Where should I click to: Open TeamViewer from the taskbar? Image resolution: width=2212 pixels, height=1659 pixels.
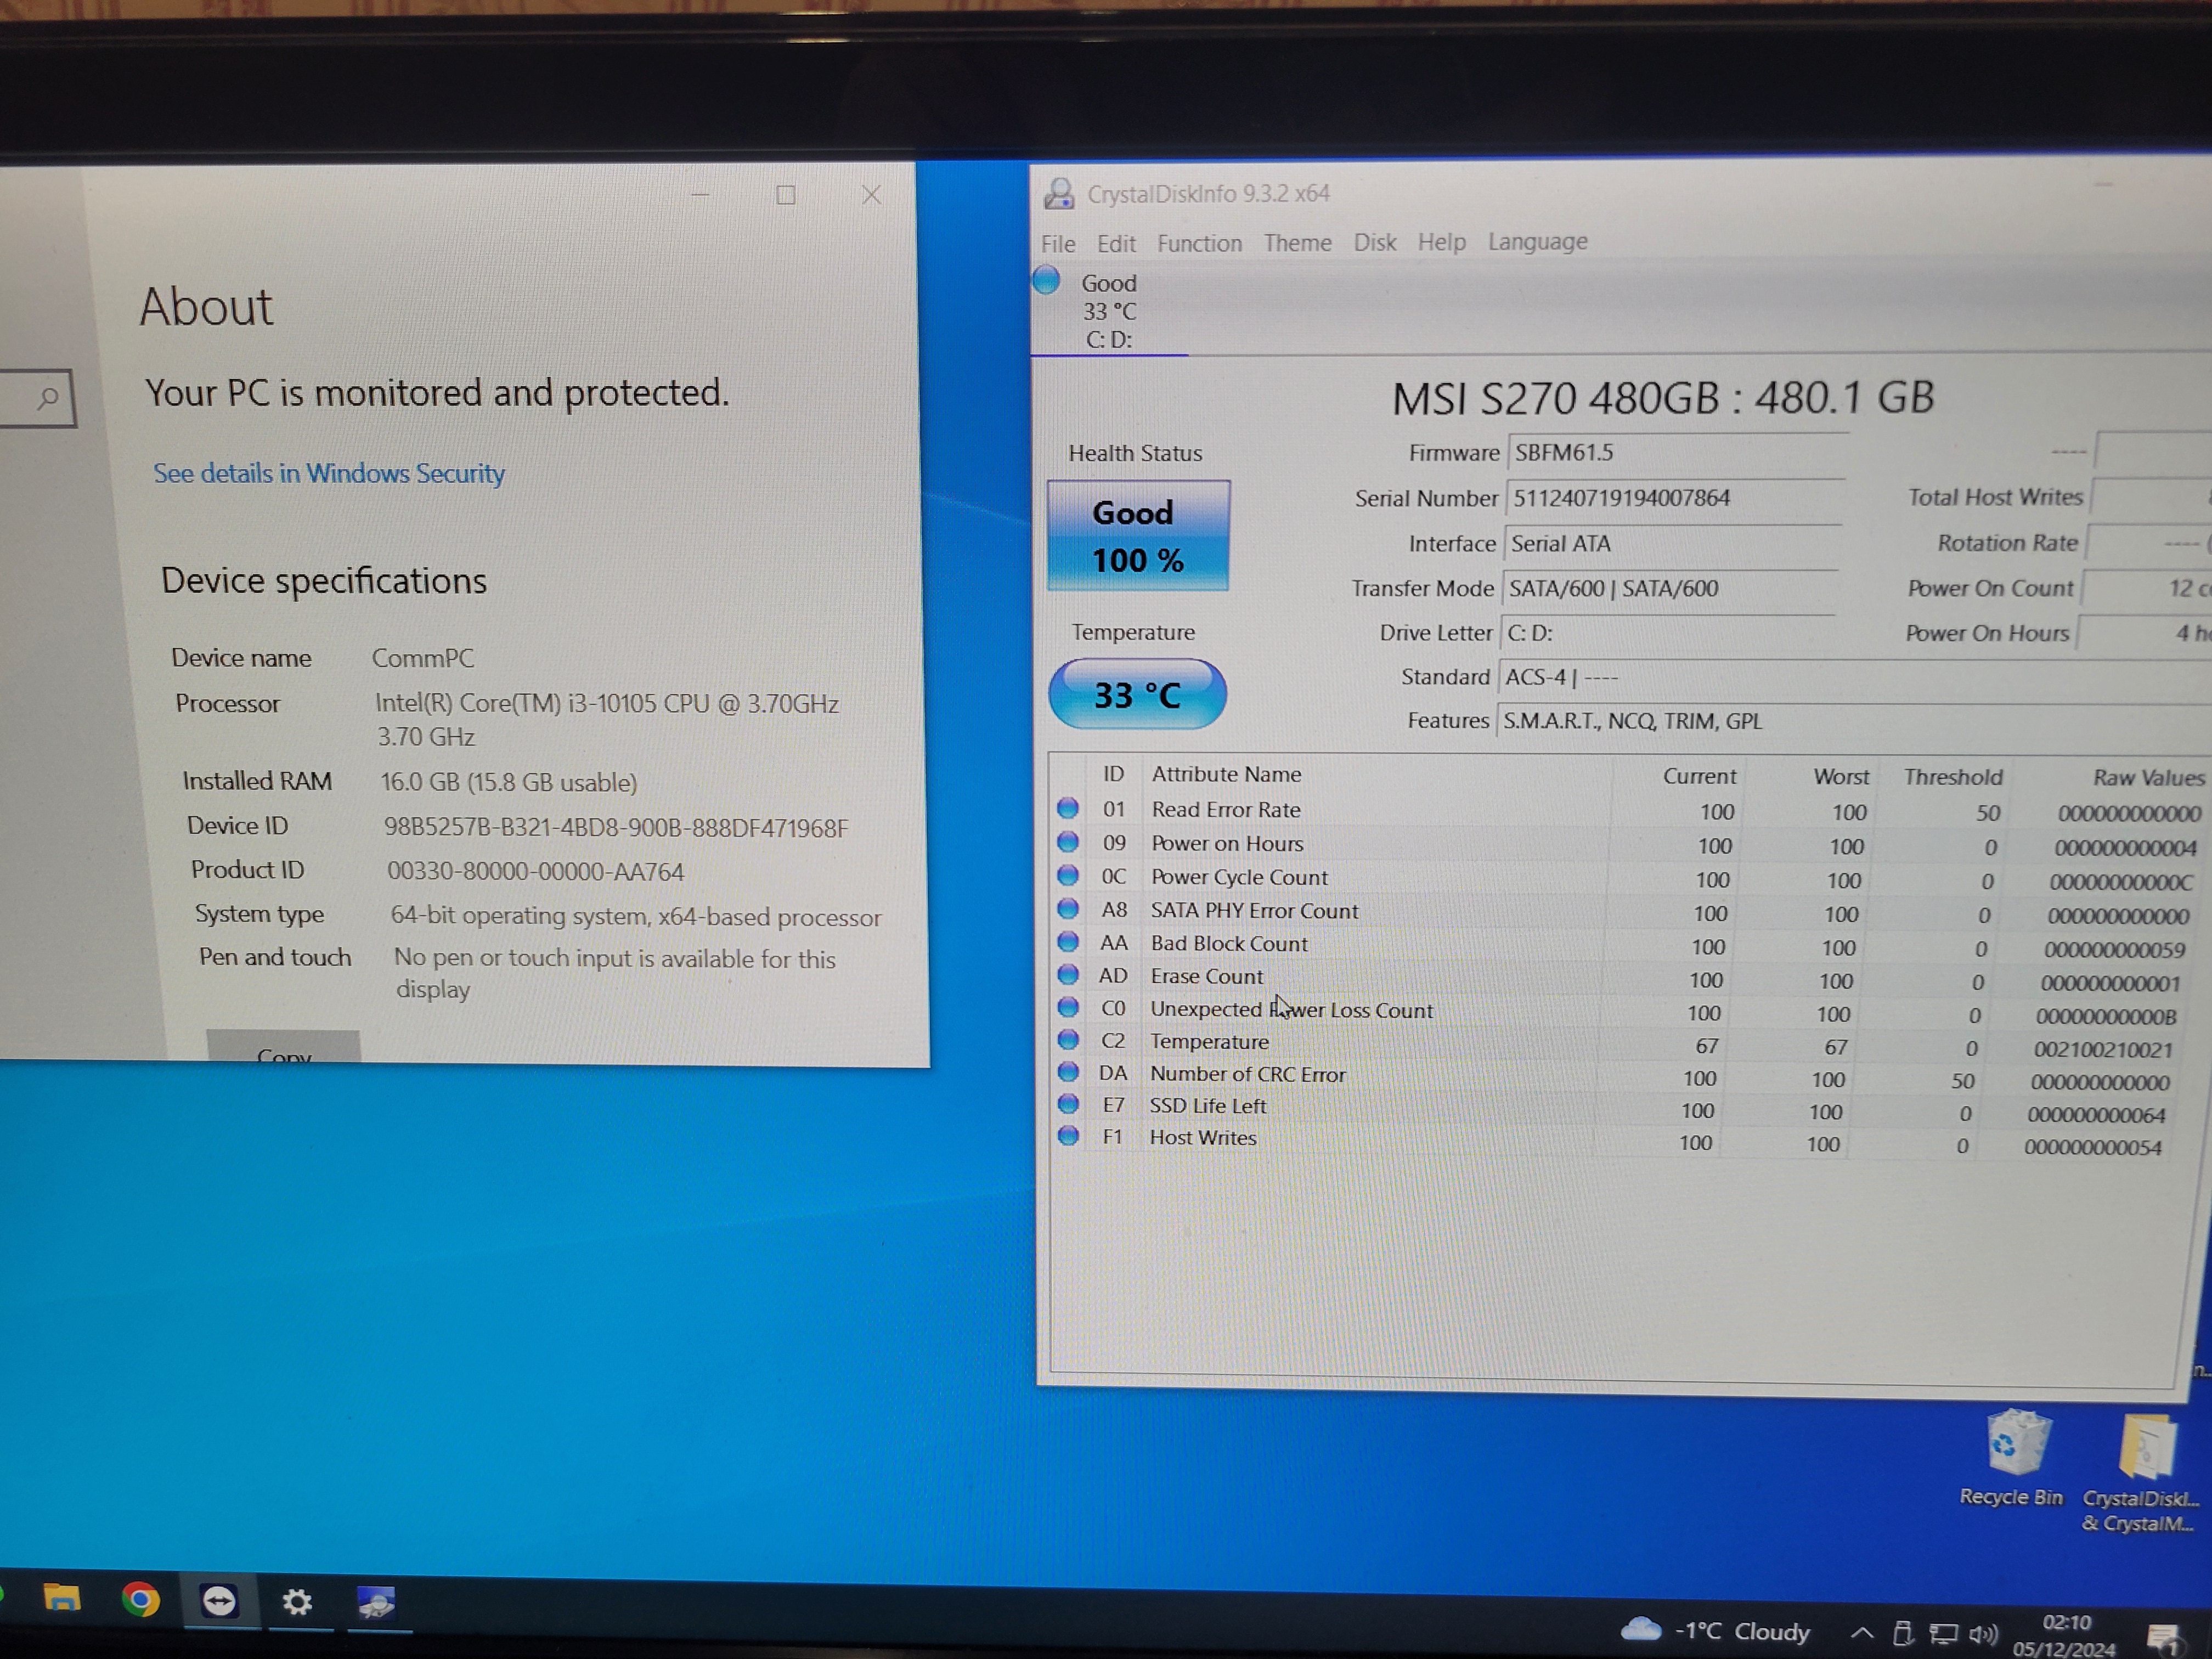pyautogui.click(x=219, y=1601)
